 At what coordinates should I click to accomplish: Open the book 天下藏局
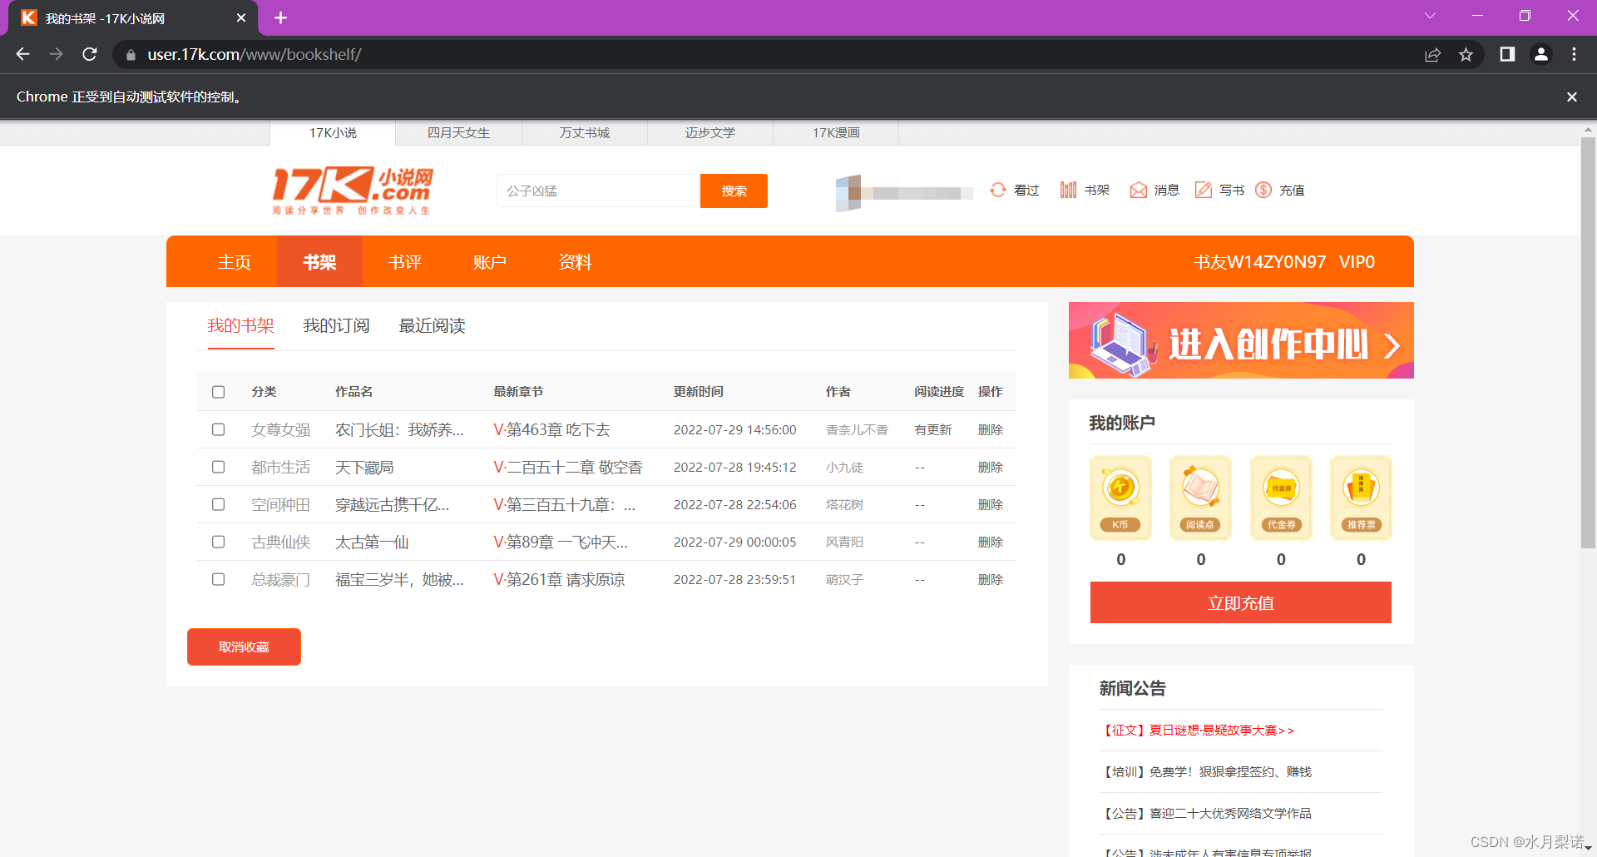pos(364,467)
